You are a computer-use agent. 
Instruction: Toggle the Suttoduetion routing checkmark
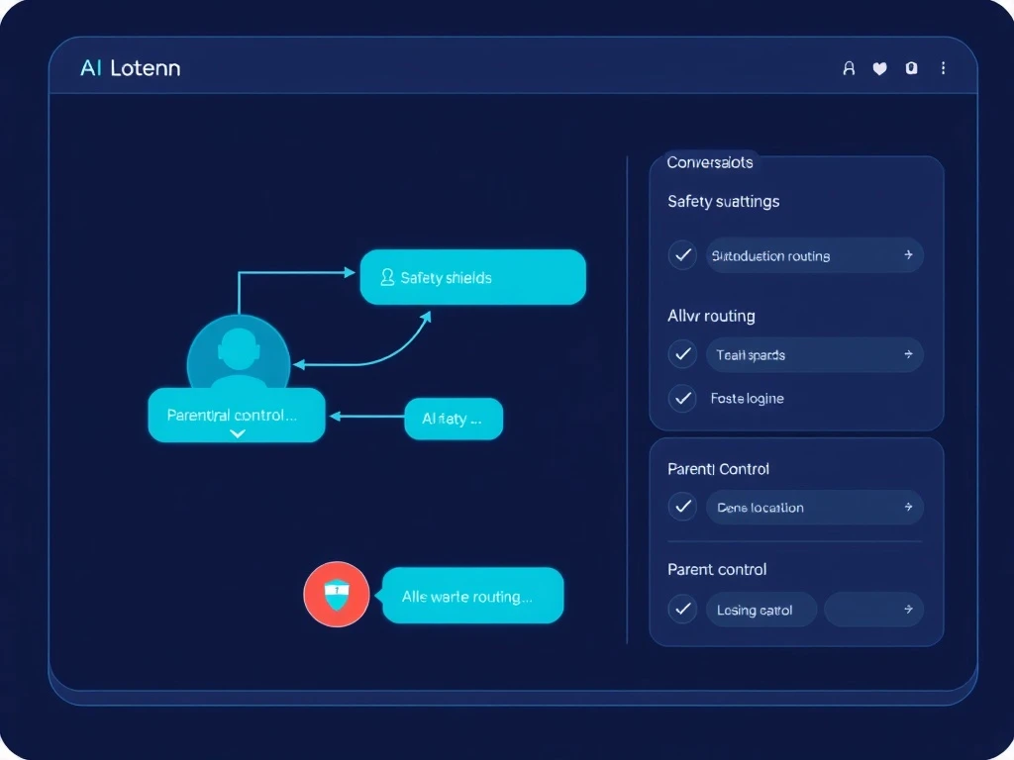(x=682, y=254)
